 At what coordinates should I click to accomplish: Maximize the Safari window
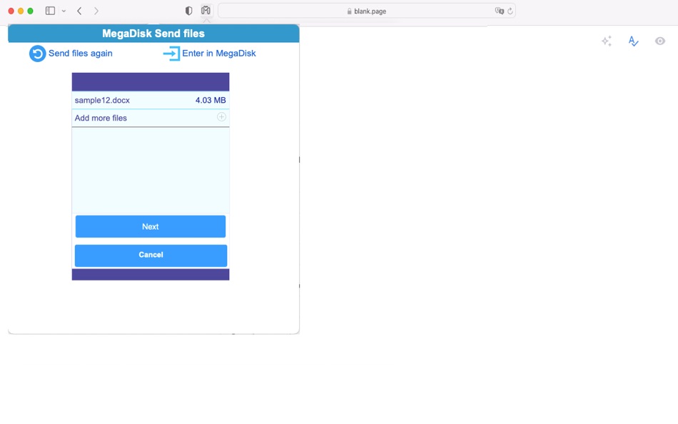(30, 11)
